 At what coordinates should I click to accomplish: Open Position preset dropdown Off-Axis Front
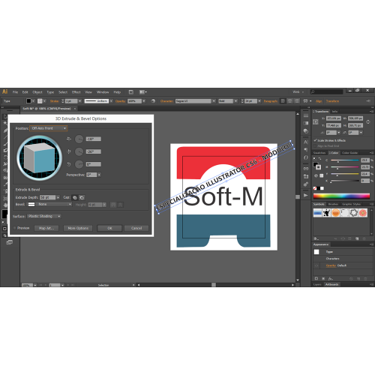(x=49, y=128)
